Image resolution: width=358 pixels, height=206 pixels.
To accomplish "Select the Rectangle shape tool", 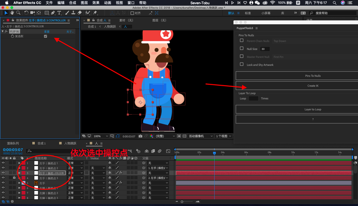I will point(47,13).
